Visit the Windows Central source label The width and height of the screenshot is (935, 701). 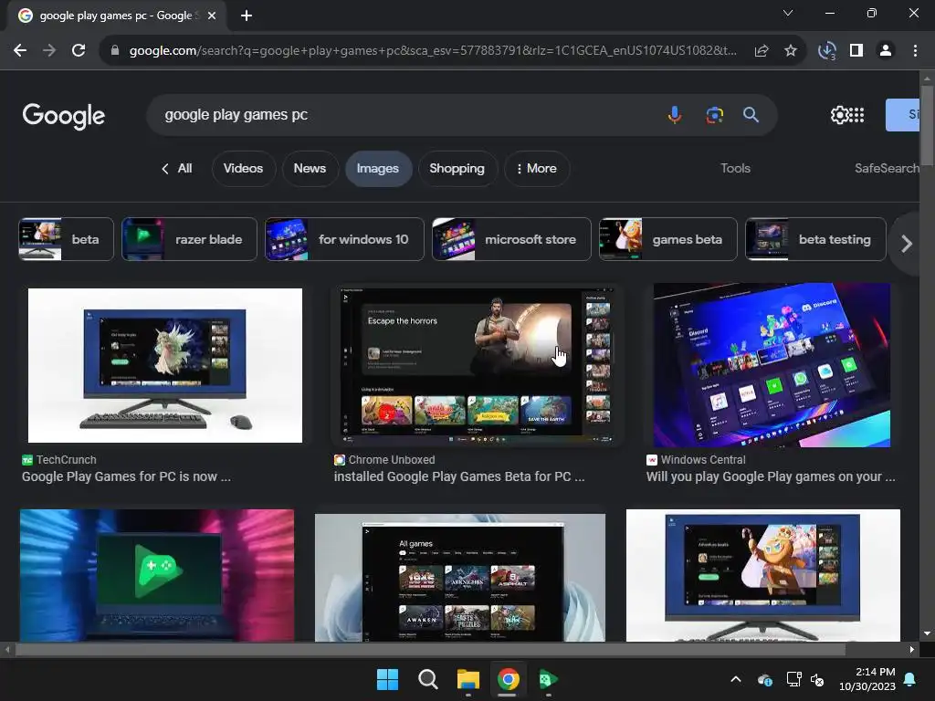(696, 460)
